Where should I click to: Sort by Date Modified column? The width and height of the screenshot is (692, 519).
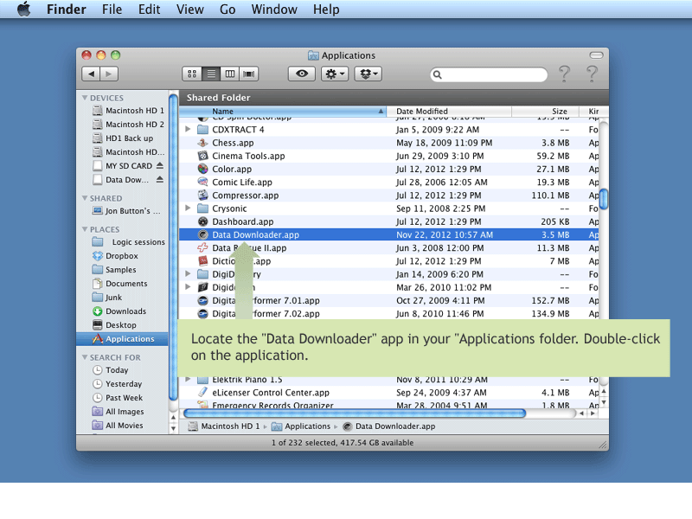tap(449, 112)
